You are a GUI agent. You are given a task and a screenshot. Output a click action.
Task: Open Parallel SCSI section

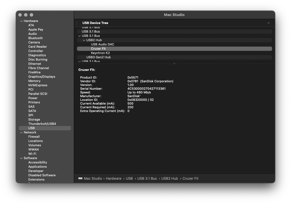pyautogui.click(x=38, y=94)
